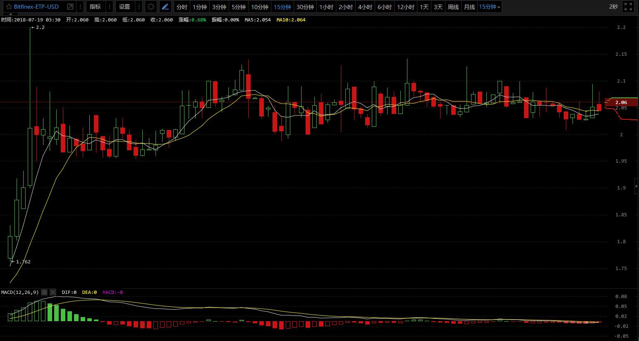Viewport: 639px width, 341px height.
Task: Open the options dots next to 设置
Action: [139, 7]
